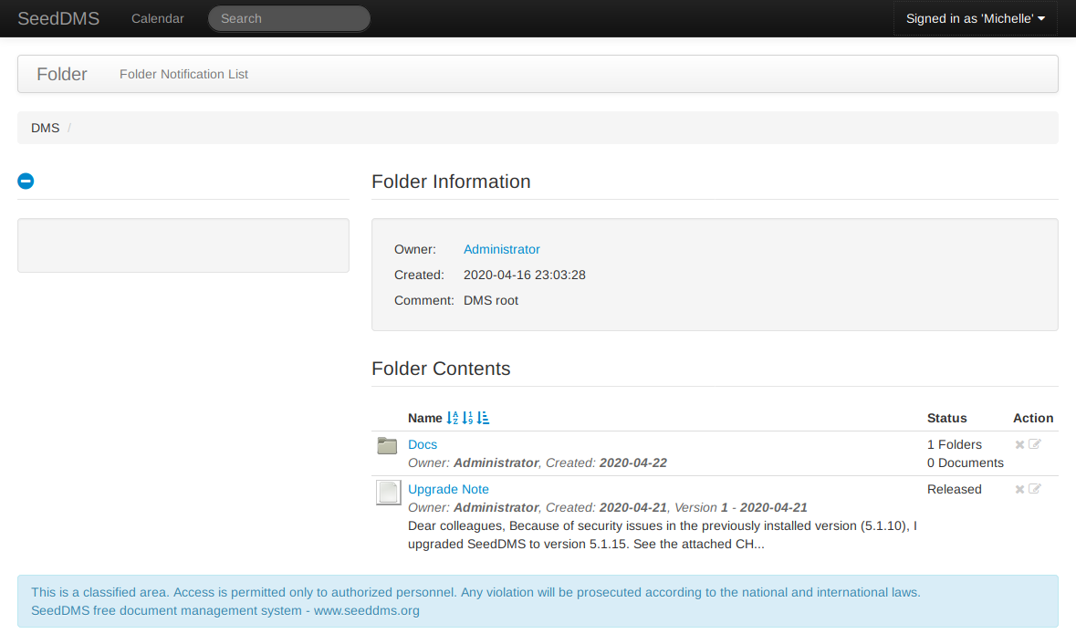Sort folder contents by date icon
Viewport: 1076px width, 634px height.
point(484,419)
